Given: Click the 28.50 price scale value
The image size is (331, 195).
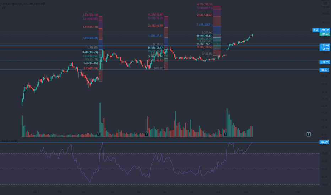Looking at the screenshot, I should [x=325, y=99].
